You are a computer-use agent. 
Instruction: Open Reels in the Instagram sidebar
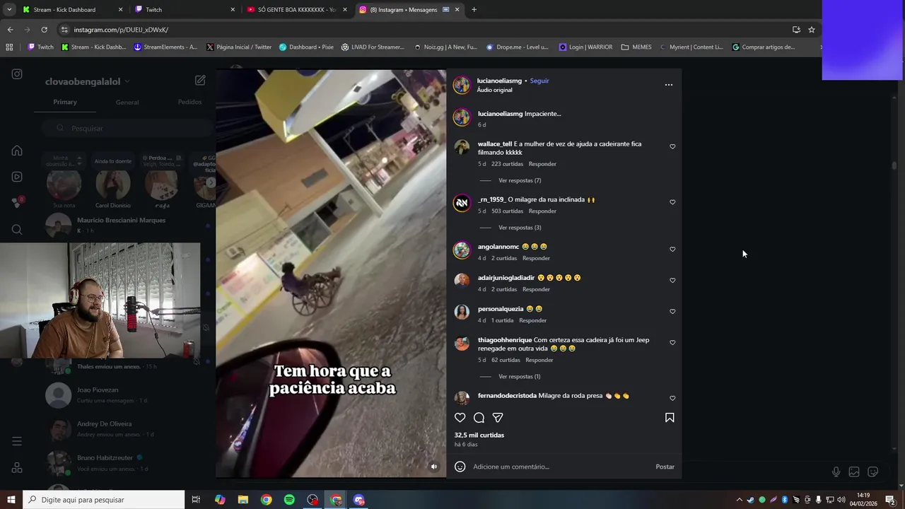click(17, 177)
